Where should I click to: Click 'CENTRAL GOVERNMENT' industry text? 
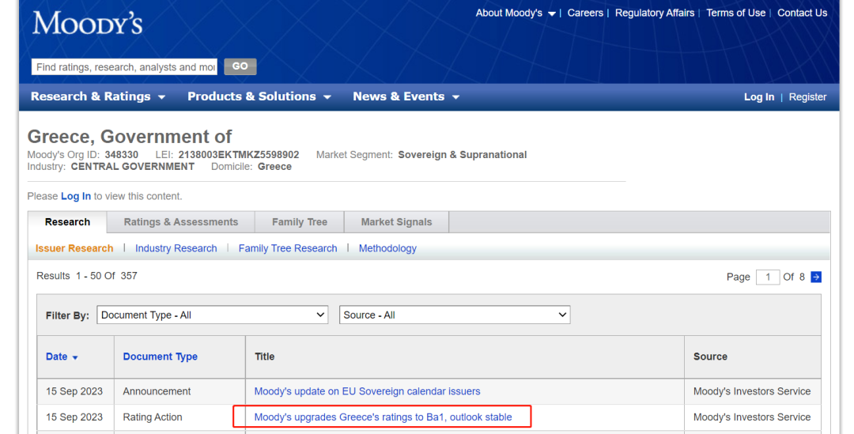click(x=132, y=167)
